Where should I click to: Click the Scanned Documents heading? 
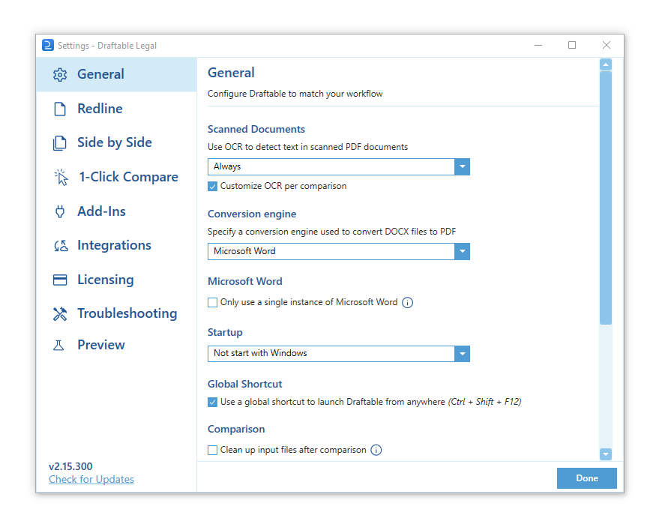pos(256,129)
